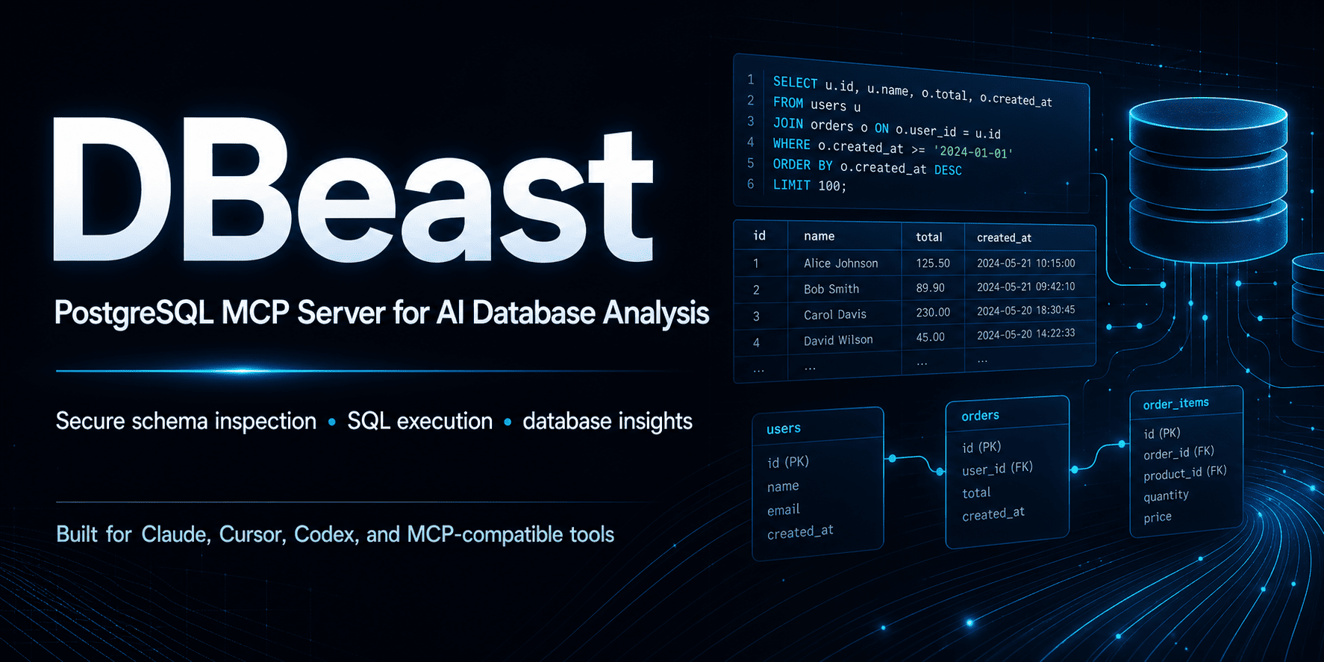Click the 'id' column header in results table
1324x662 pixels.
point(760,236)
